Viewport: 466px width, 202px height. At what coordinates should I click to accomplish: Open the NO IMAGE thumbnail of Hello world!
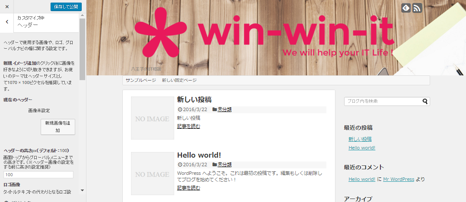click(x=153, y=174)
